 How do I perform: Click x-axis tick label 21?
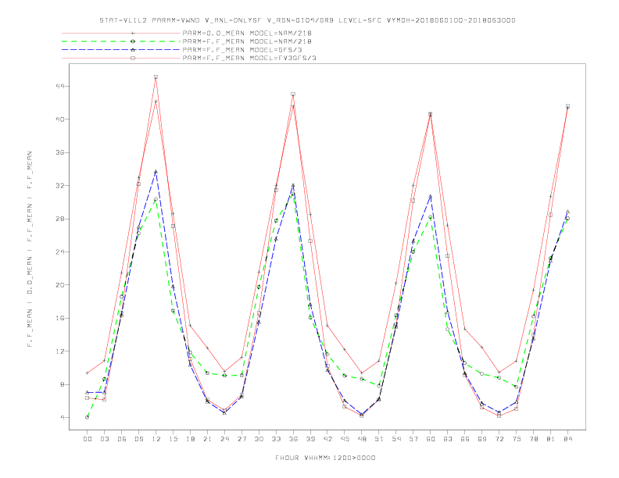click(207, 439)
